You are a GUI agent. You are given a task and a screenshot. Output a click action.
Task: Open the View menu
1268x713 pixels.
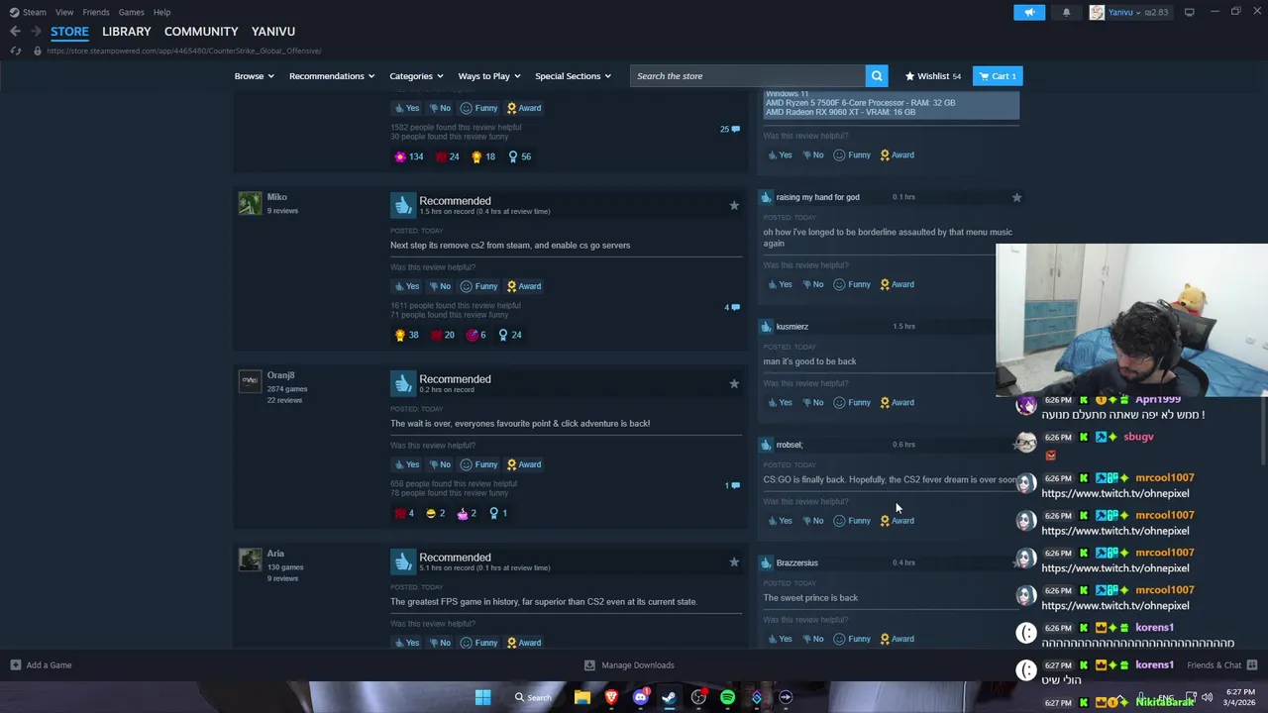click(64, 12)
